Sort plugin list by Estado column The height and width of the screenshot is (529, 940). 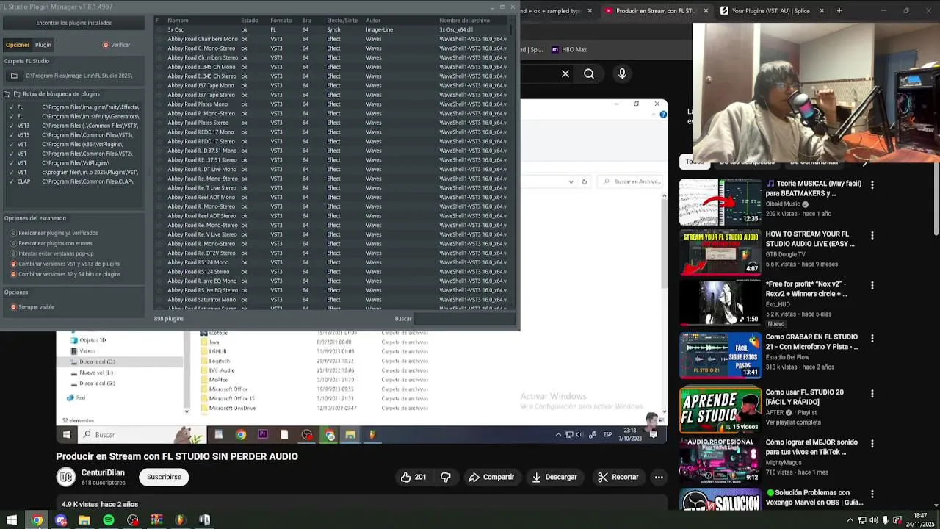(x=249, y=21)
